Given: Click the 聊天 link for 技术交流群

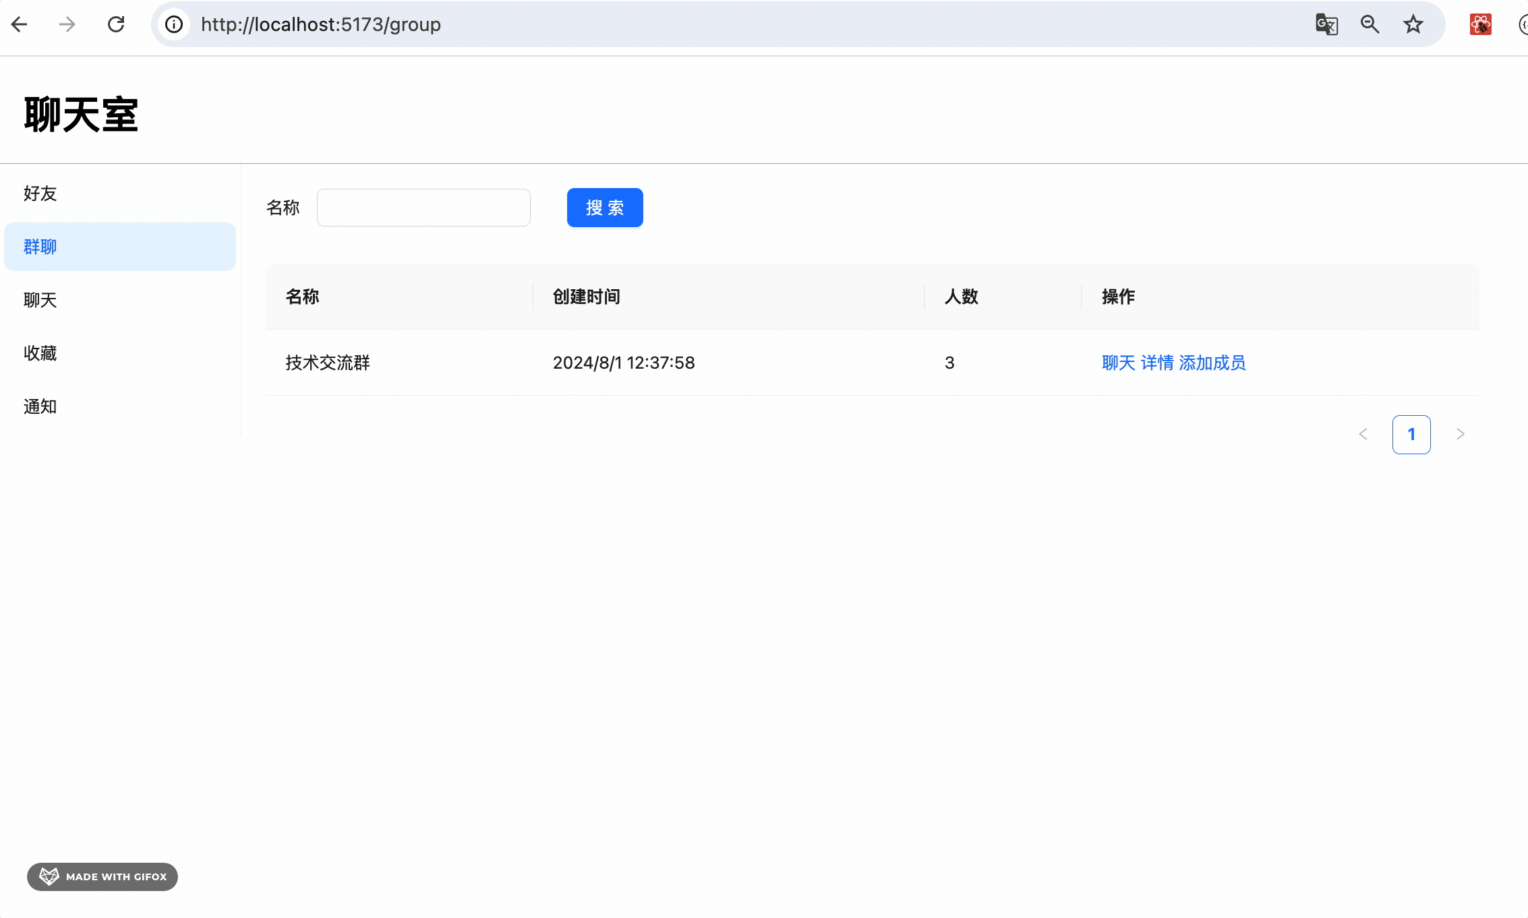Looking at the screenshot, I should coord(1118,363).
